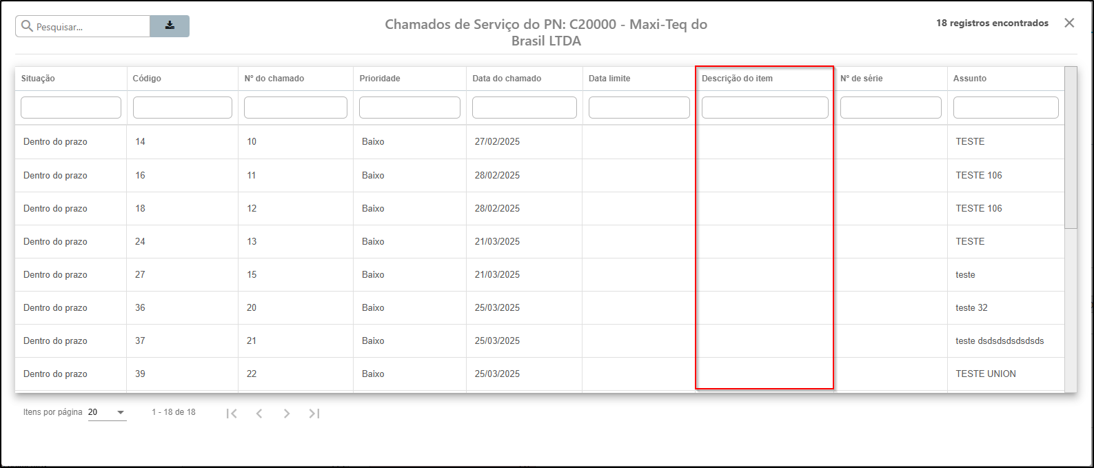Sort by Assunto column header
The width and height of the screenshot is (1094, 468).
coord(969,79)
